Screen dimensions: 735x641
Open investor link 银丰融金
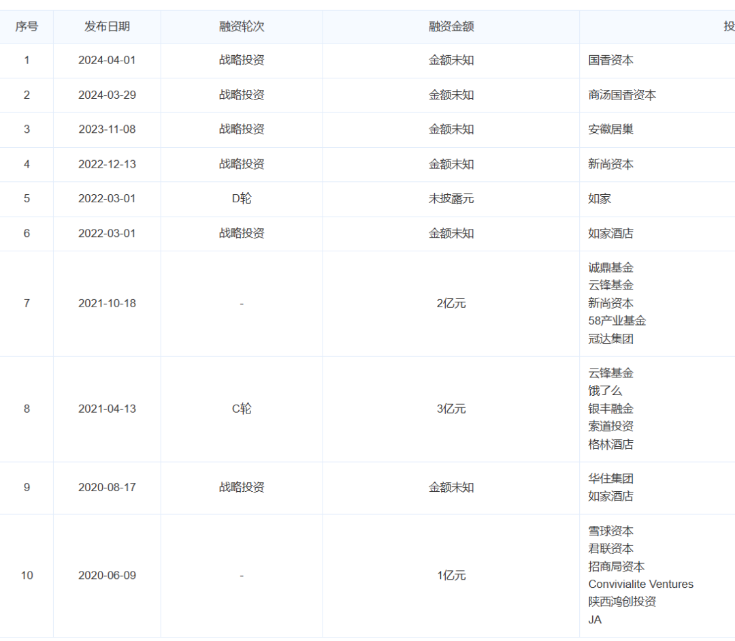610,409
